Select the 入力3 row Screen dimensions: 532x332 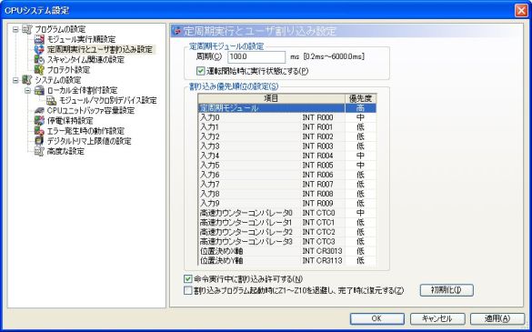tap(287, 146)
